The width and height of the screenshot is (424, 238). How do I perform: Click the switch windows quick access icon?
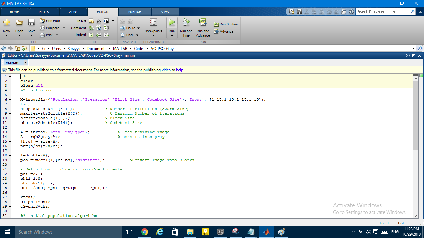point(344,11)
